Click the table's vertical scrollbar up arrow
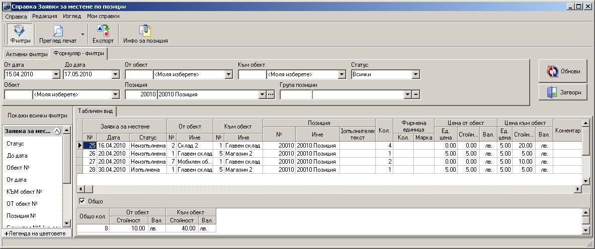595x249 pixels. coord(585,123)
